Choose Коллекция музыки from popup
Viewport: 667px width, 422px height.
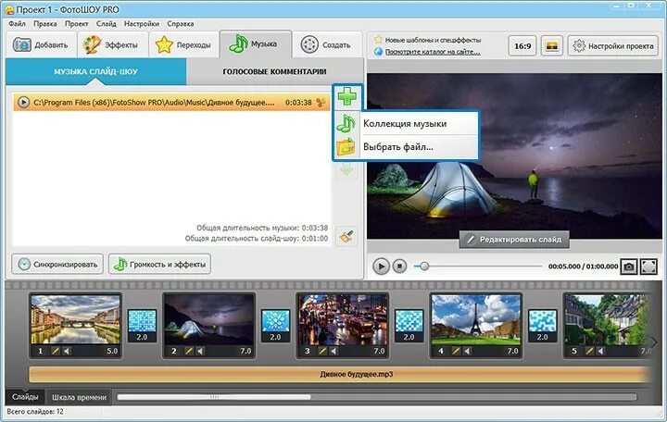click(x=407, y=124)
